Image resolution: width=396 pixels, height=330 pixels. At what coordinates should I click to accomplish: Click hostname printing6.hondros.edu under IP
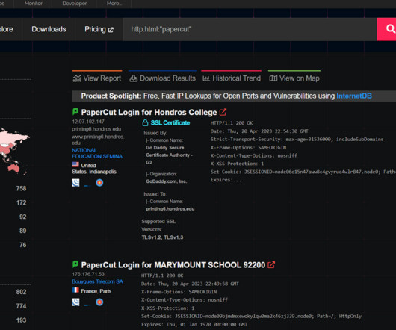coord(96,129)
